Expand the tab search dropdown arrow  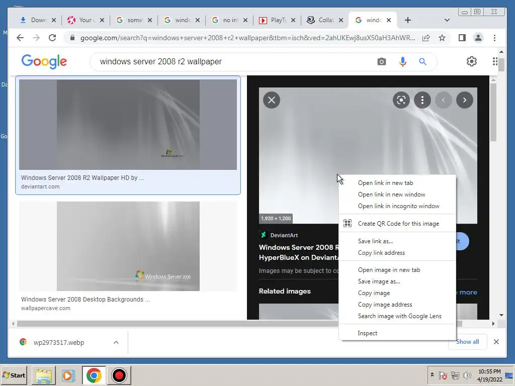(x=447, y=20)
